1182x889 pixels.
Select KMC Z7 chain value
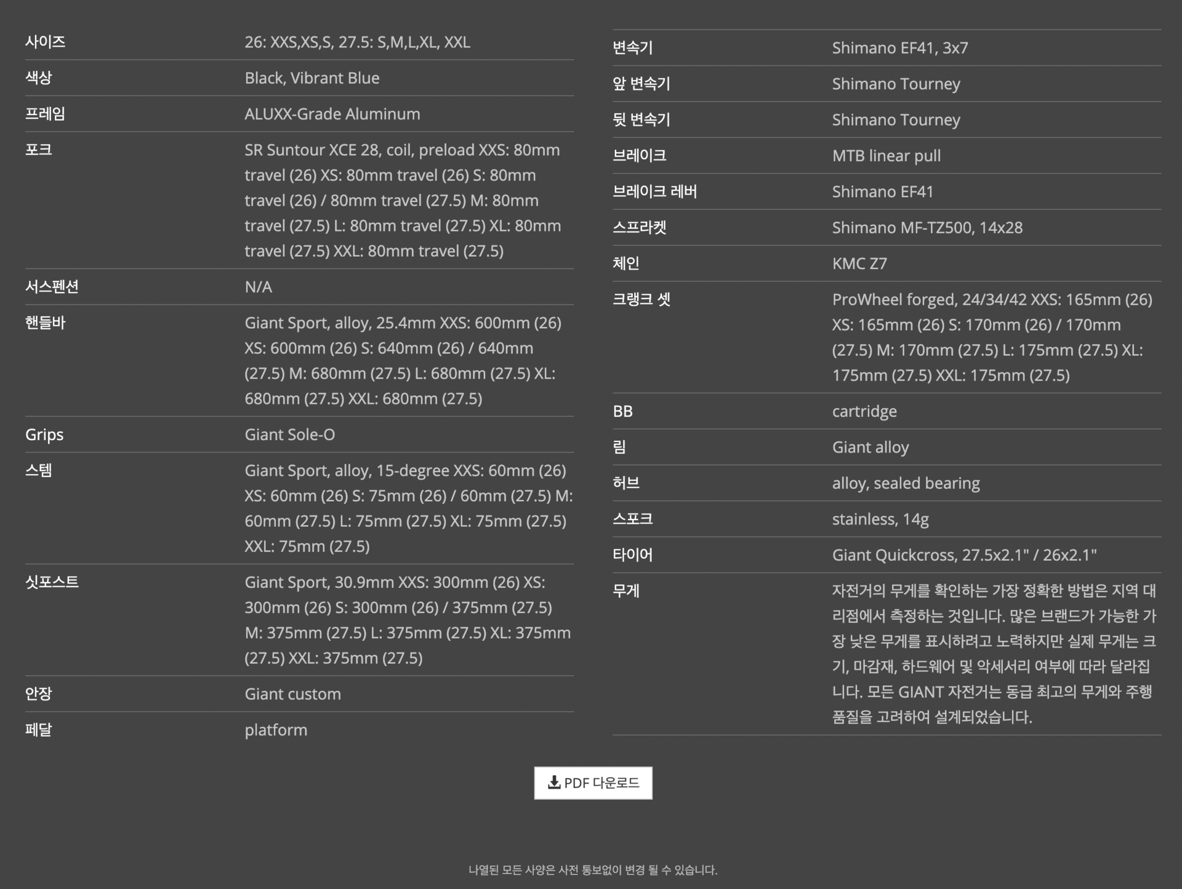point(859,263)
